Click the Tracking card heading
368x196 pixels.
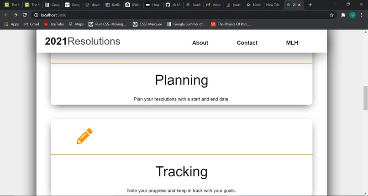(x=181, y=172)
